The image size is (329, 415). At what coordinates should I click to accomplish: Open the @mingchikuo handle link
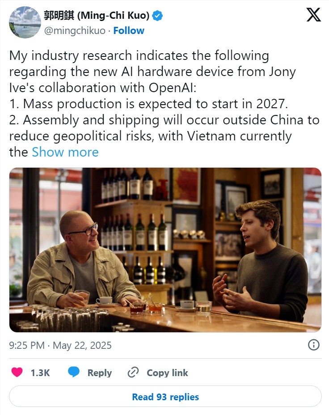[75, 31]
